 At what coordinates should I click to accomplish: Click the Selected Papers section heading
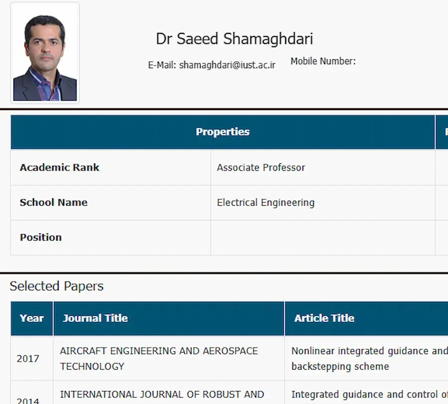[x=57, y=286]
